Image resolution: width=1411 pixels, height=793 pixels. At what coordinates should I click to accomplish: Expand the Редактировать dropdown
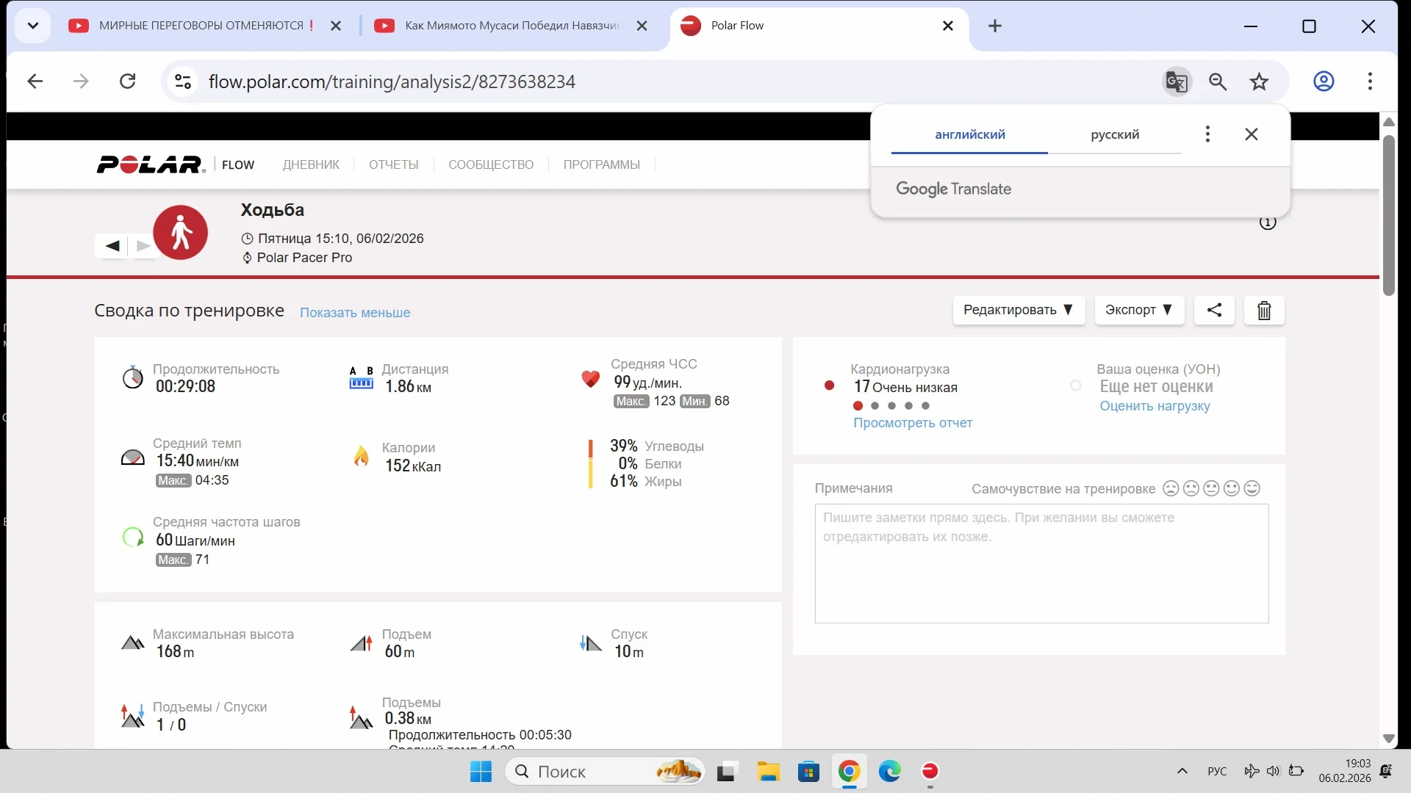[x=1018, y=310]
